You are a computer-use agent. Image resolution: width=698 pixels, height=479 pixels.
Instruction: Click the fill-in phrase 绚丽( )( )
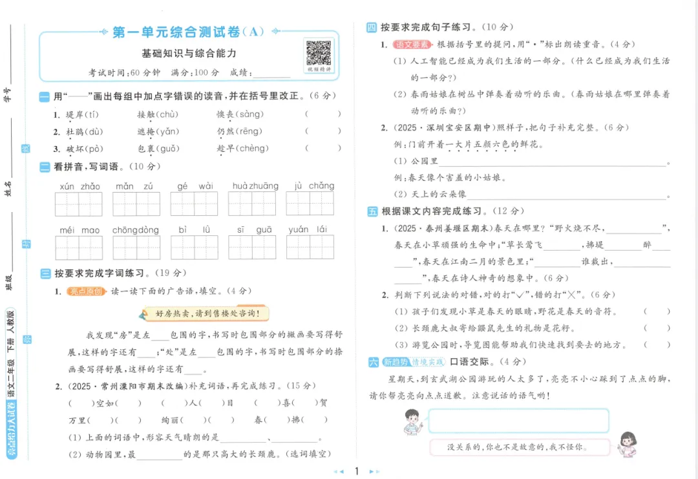tap(198, 420)
